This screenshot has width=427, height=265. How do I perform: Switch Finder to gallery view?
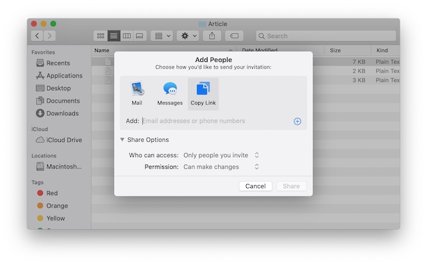140,35
